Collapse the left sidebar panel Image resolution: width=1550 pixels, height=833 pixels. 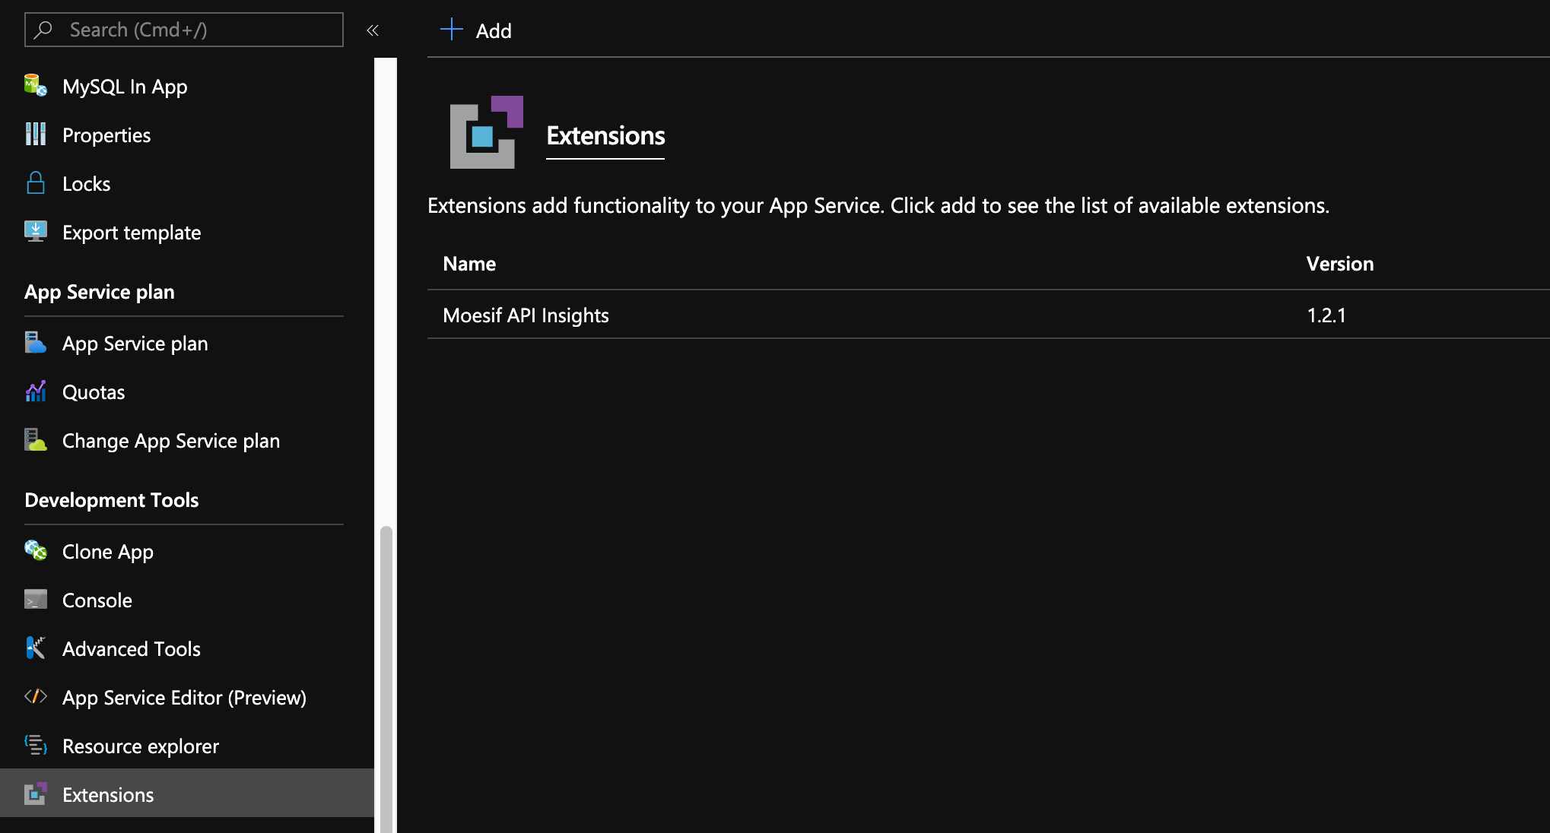point(373,30)
